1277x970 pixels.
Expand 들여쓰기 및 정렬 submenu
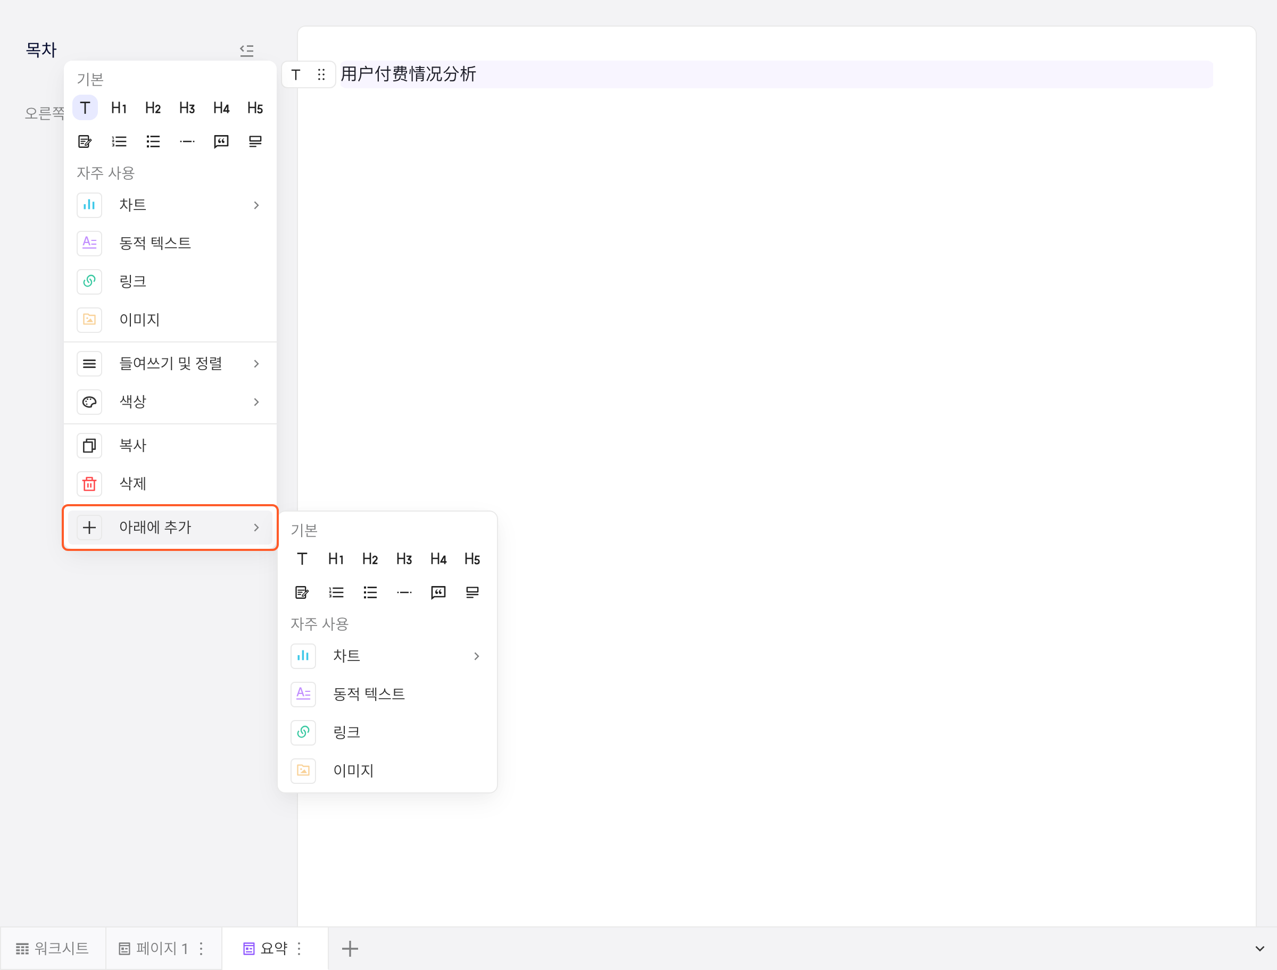click(x=170, y=364)
